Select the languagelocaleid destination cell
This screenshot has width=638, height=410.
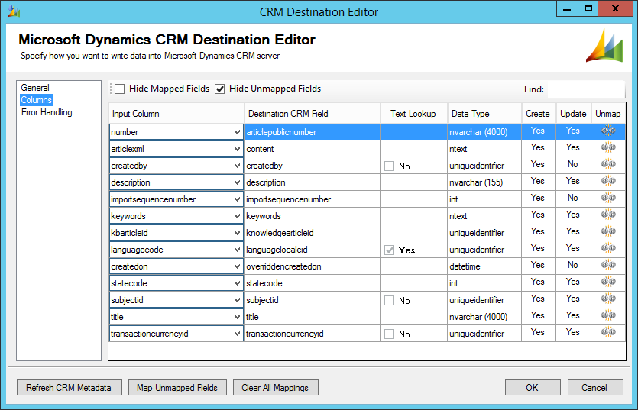tap(312, 250)
